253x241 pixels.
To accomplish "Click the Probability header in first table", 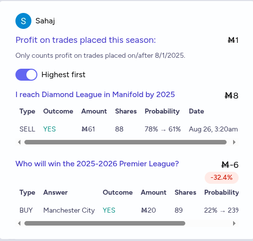I will pos(162,111).
